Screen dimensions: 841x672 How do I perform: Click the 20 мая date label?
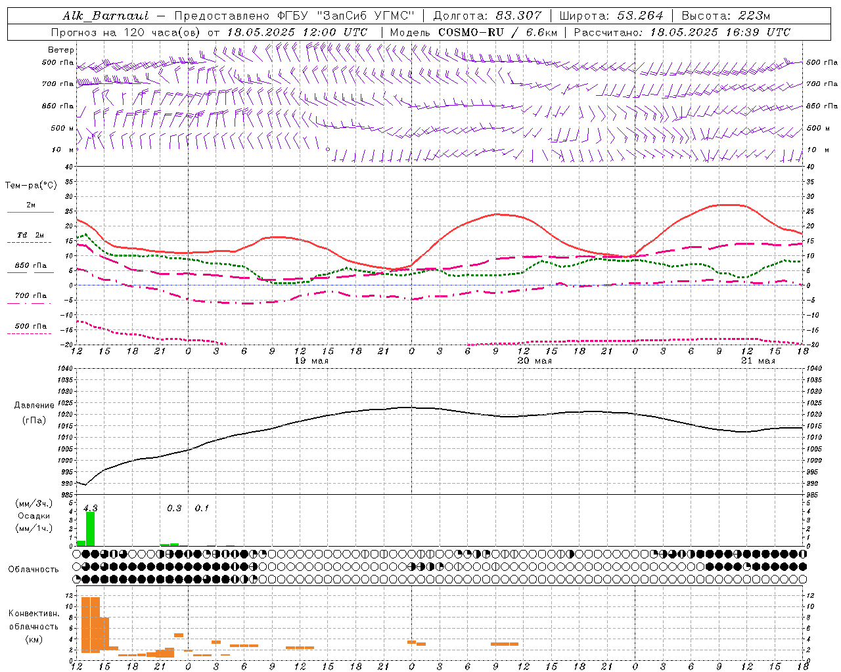[x=535, y=361]
